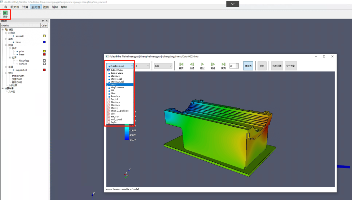Open the Displacement field combo box
The width and height of the screenshot is (352, 200).
coord(120,66)
